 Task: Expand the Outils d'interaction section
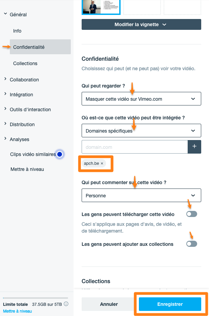(5, 109)
